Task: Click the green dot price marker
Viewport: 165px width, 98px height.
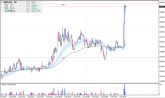Action: [x=127, y=7]
